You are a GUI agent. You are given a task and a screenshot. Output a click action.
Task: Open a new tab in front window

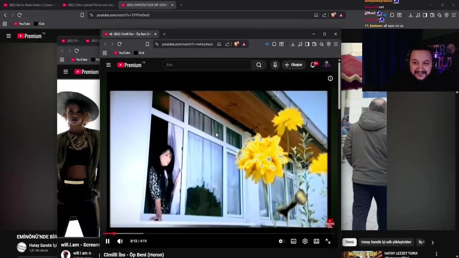(x=164, y=34)
